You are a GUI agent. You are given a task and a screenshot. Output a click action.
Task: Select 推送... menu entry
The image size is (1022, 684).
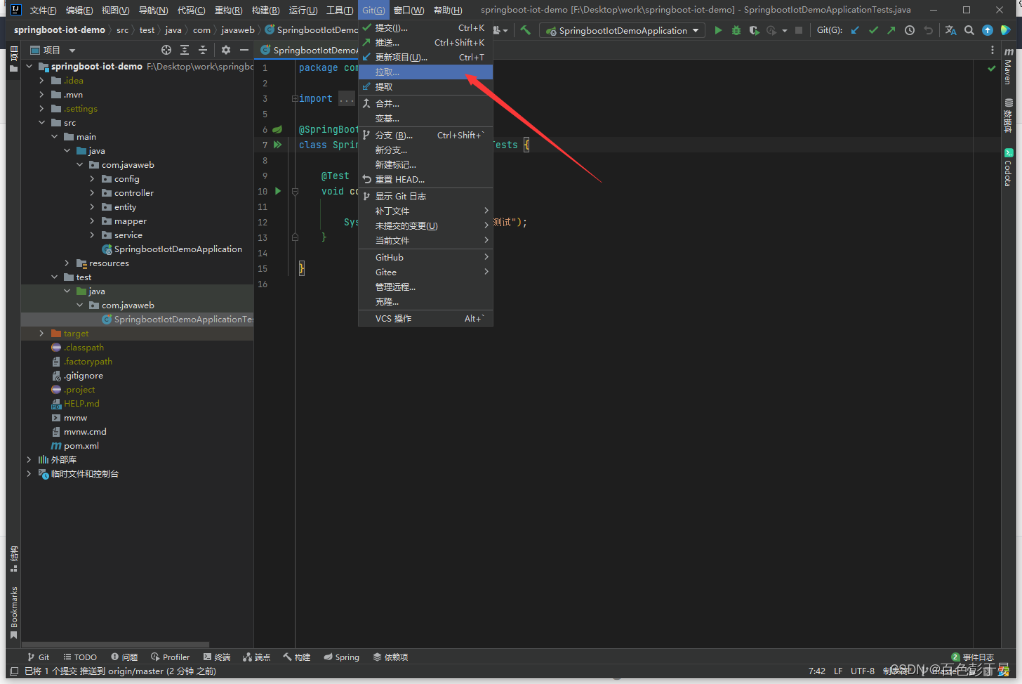(x=425, y=42)
